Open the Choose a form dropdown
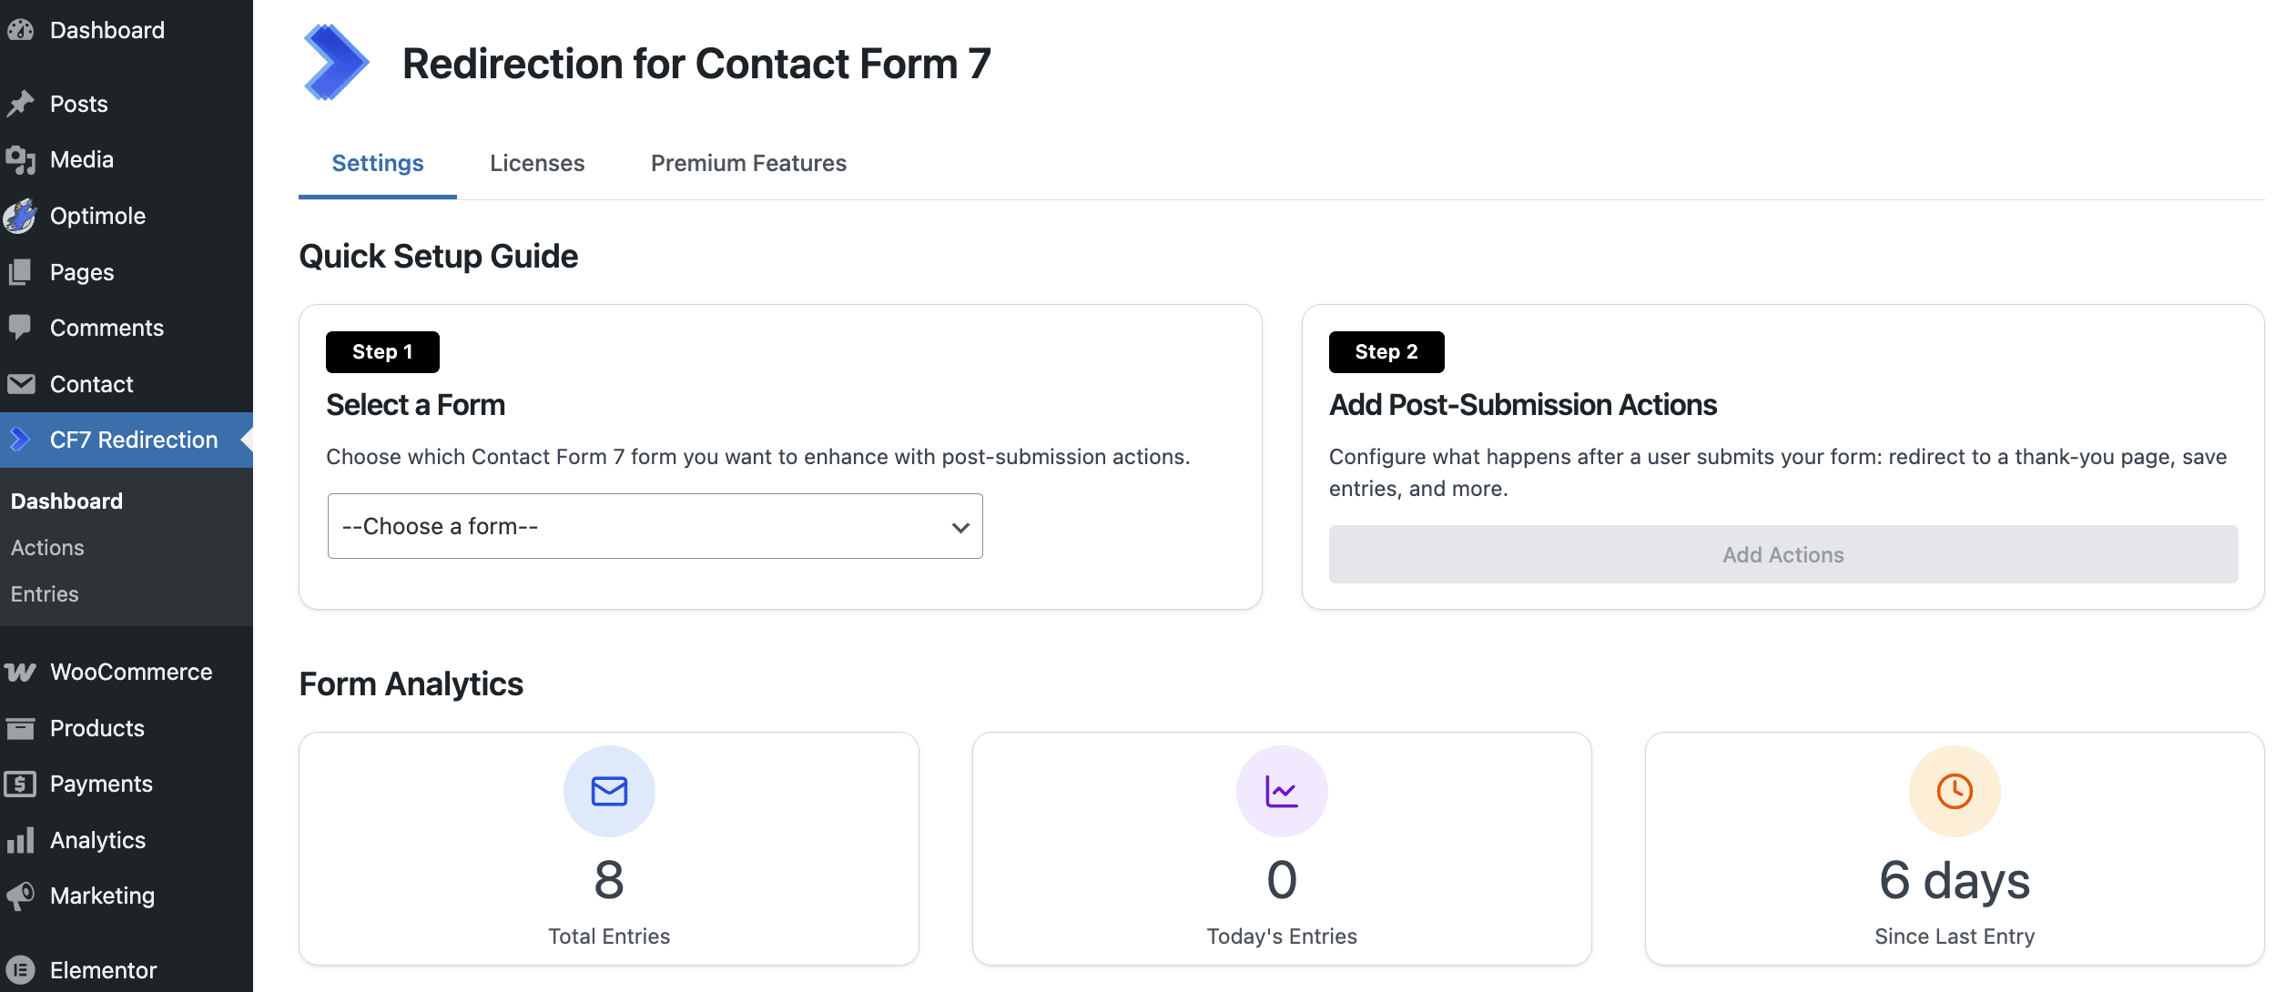 tap(655, 526)
